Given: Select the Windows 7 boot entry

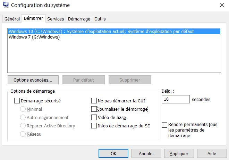Looking at the screenshot, I should pos(34,37).
